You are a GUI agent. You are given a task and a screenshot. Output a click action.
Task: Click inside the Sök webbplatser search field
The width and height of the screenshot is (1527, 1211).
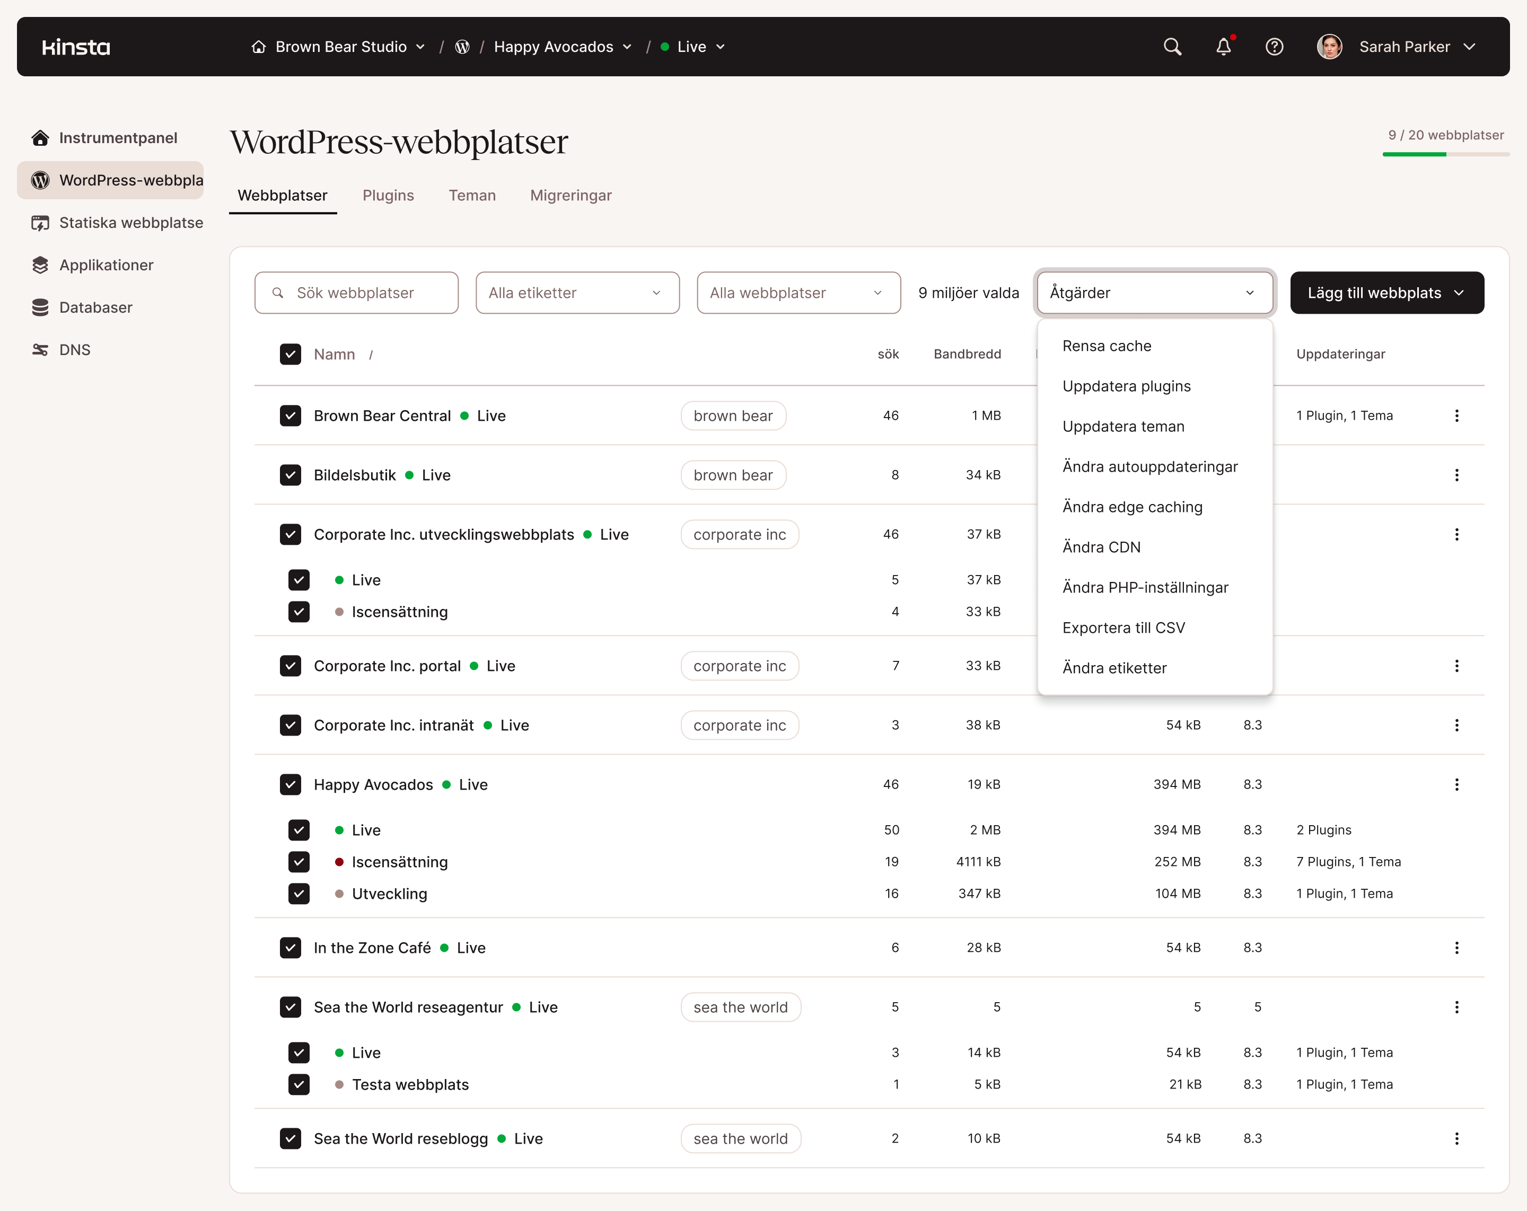(x=356, y=293)
